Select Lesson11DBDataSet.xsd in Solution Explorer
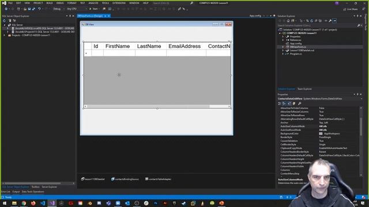369x207 pixels. (302, 50)
